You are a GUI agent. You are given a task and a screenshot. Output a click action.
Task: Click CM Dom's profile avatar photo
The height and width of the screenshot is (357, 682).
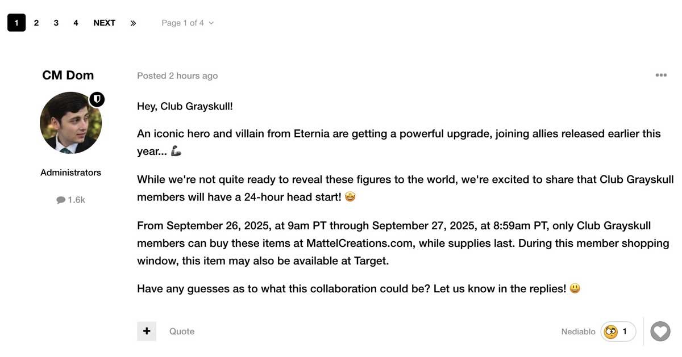coord(70,124)
